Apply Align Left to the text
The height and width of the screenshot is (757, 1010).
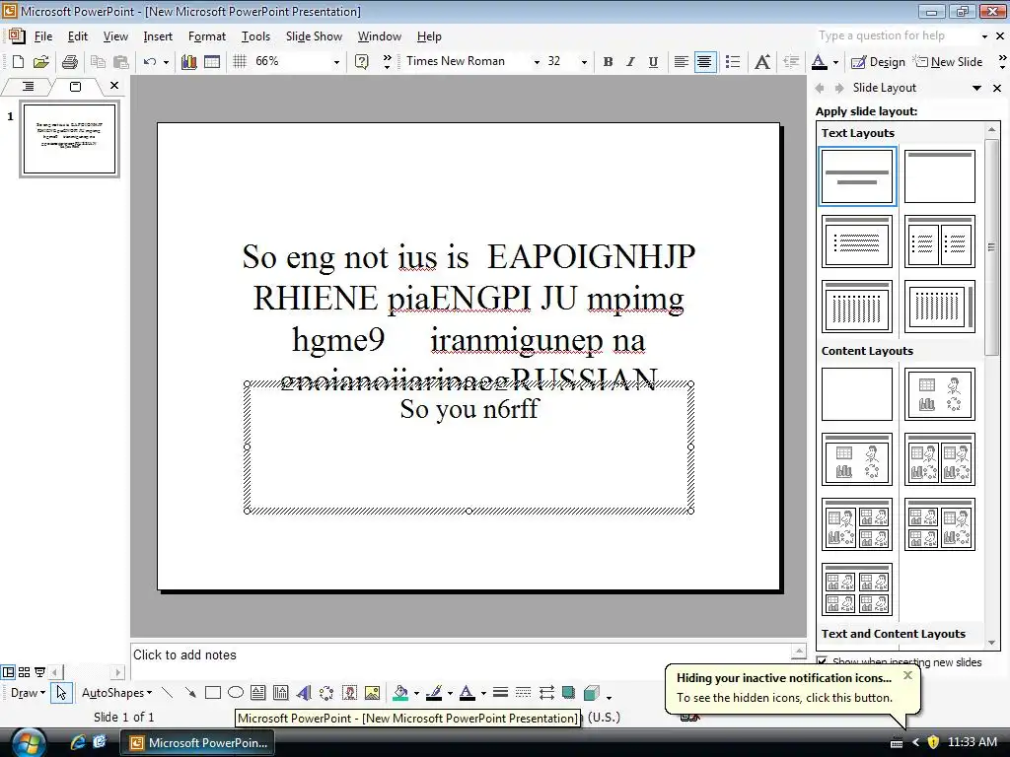681,62
